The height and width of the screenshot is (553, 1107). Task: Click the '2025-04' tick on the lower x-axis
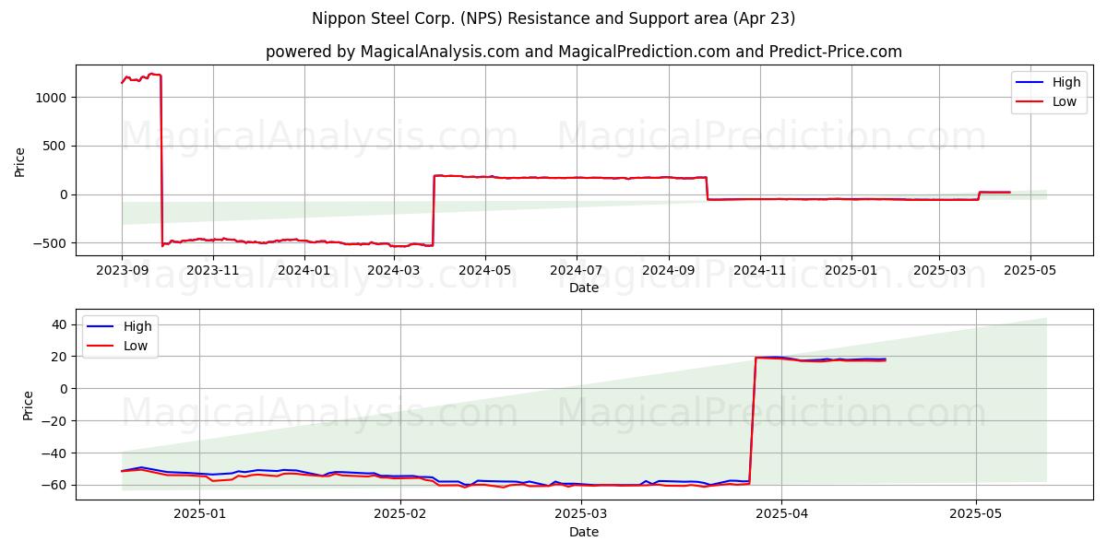[x=781, y=514]
